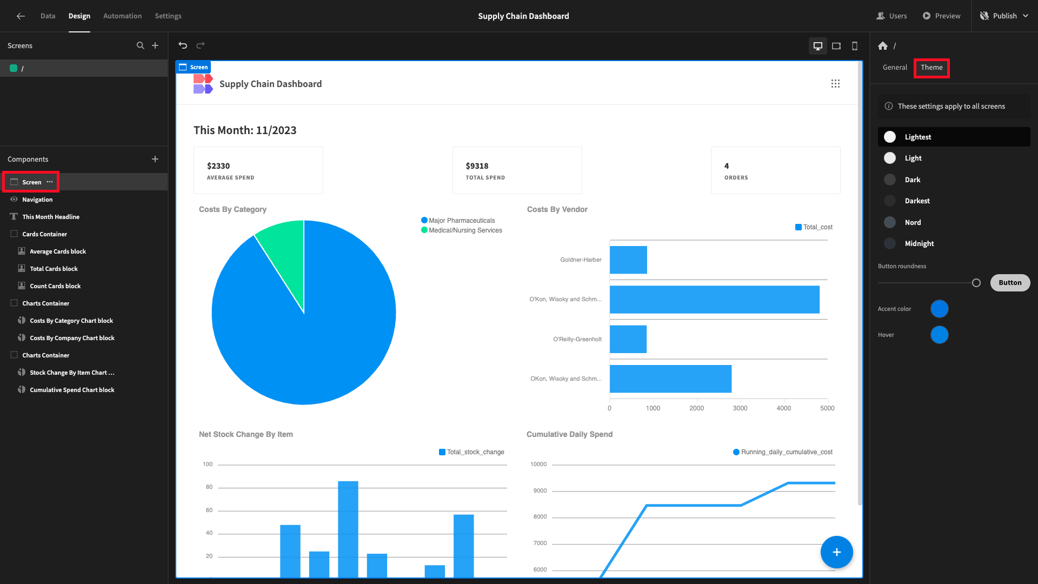Open the Accent color swatch

pyautogui.click(x=939, y=309)
